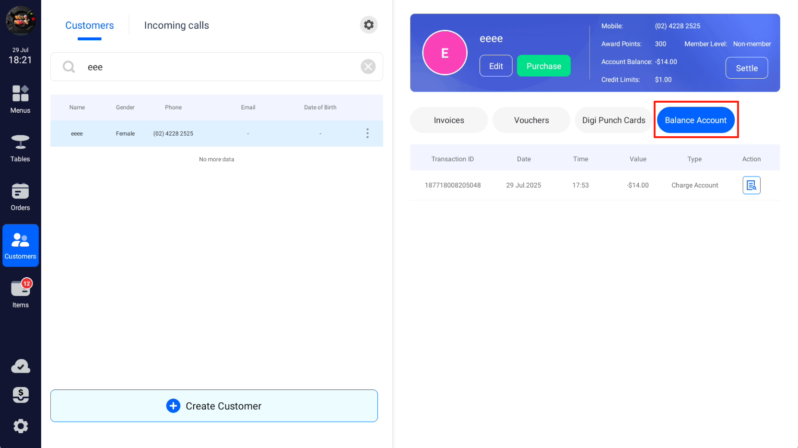Switch to the Customers tab
The width and height of the screenshot is (798, 448).
(90, 25)
